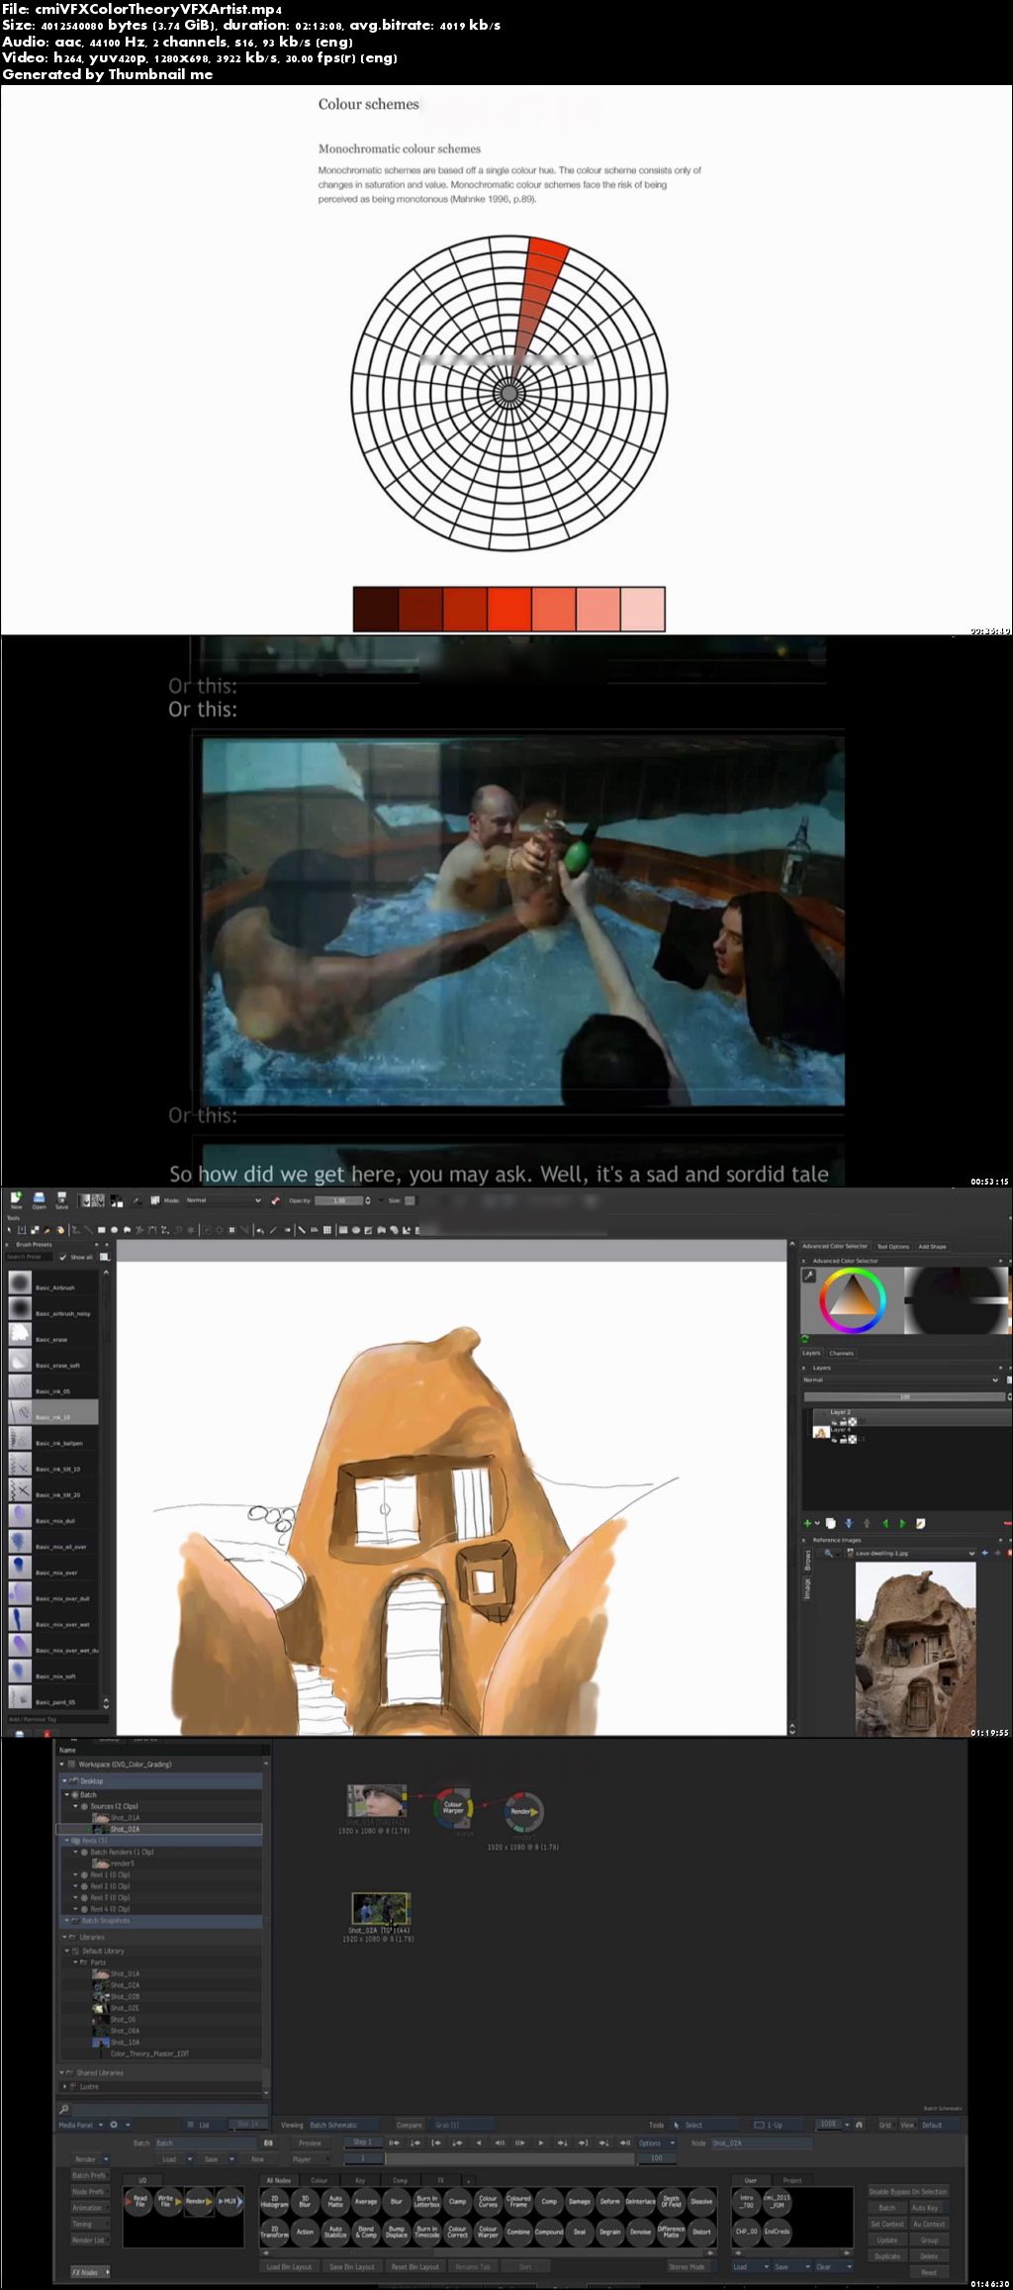The image size is (1013, 2290).
Task: Click the Load Bin Layout button
Action: click(x=289, y=2266)
